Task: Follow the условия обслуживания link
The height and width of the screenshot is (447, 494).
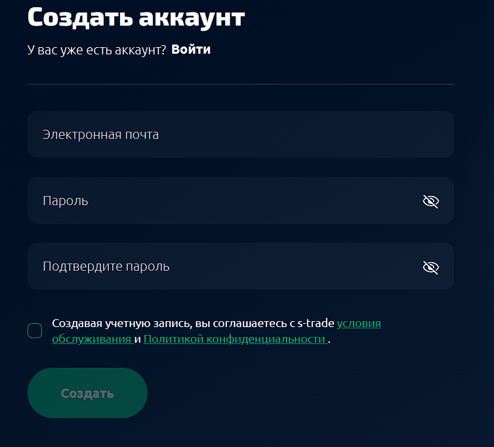Action: coord(358,323)
